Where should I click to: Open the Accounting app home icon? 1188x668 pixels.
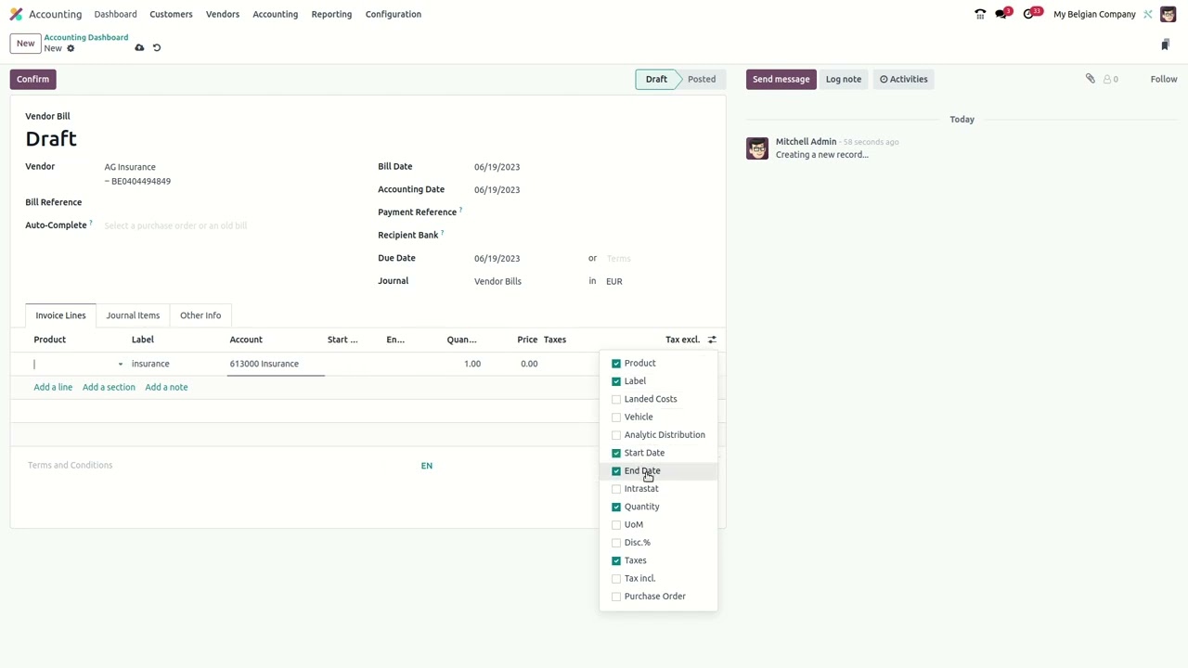[x=16, y=14]
